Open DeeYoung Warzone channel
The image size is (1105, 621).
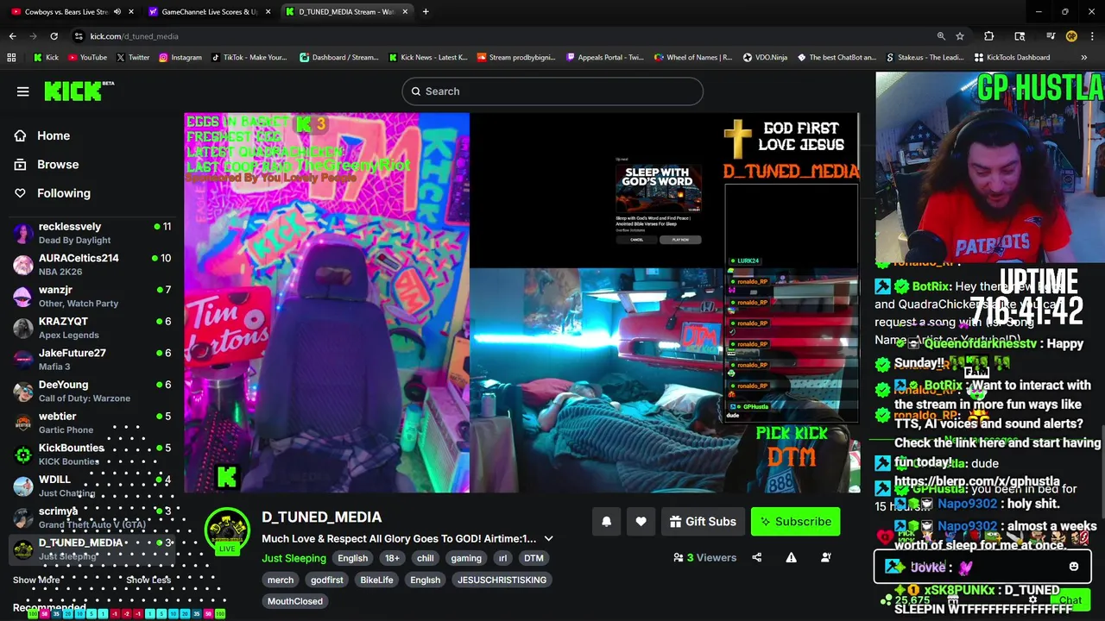[92, 392]
